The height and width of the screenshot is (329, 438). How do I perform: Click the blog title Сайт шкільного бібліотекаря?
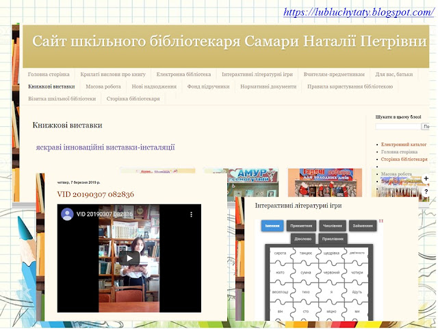click(x=229, y=41)
